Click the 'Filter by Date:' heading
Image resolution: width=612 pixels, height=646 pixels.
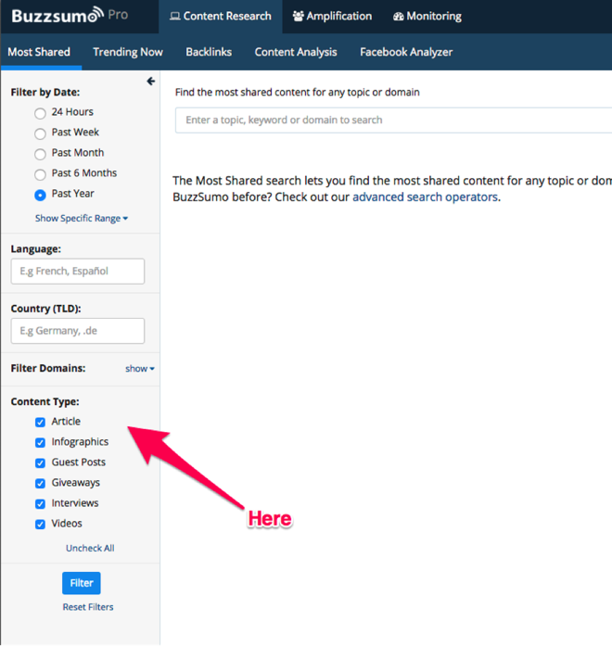45,93
